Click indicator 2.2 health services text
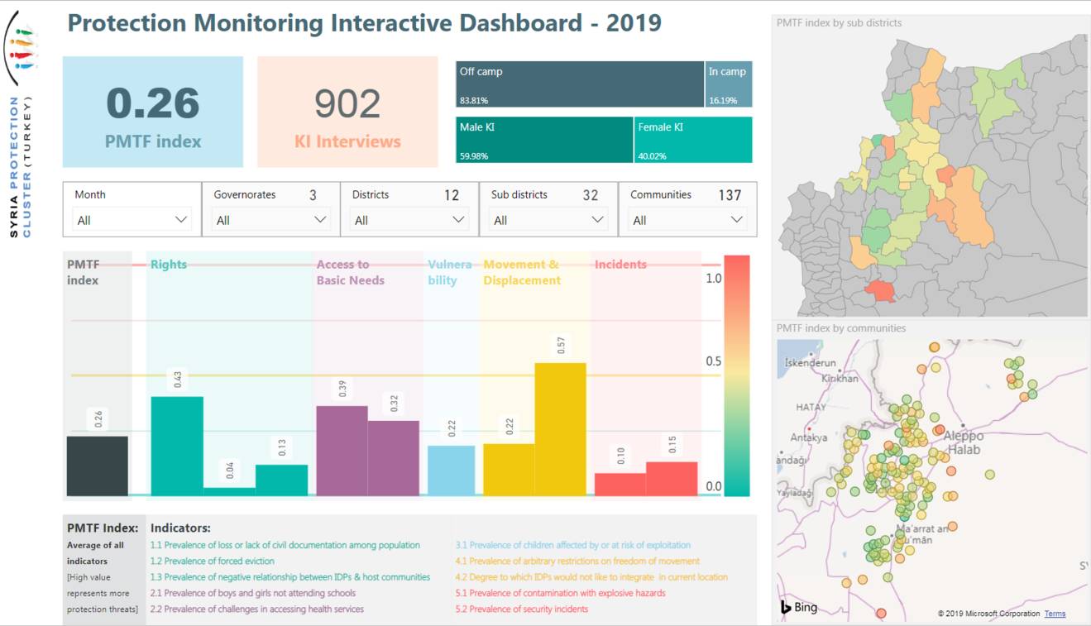1091x626 pixels. tap(256, 609)
